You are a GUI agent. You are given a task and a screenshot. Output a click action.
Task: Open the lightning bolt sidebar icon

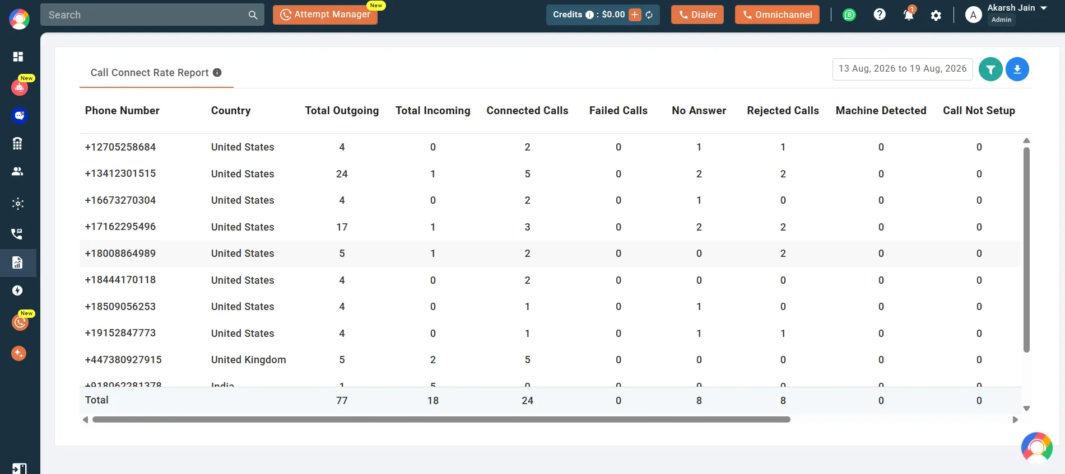[x=17, y=290]
